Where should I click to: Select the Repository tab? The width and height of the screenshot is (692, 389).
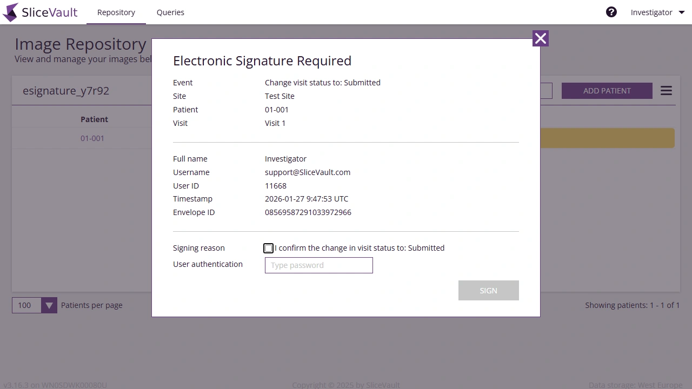coord(116,12)
